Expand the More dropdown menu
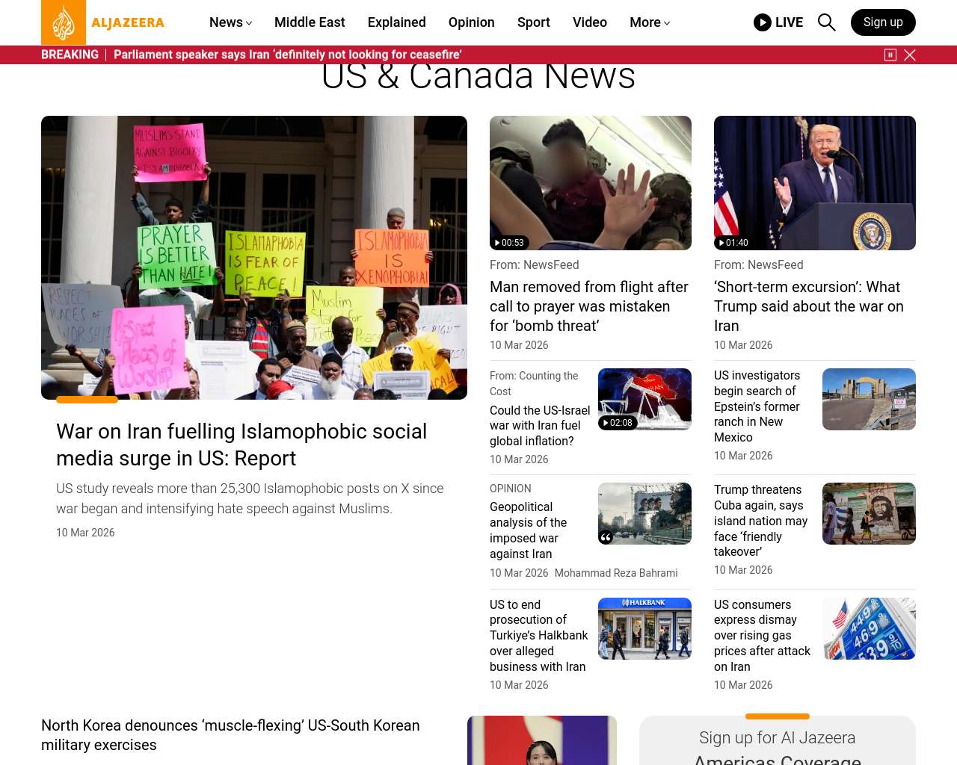The width and height of the screenshot is (957, 765). click(x=649, y=22)
